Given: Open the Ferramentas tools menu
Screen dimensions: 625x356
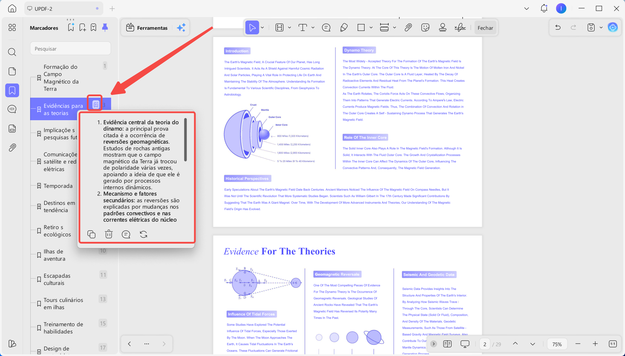Looking at the screenshot, I should 147,28.
